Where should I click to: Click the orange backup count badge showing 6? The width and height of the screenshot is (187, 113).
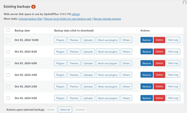[33, 7]
